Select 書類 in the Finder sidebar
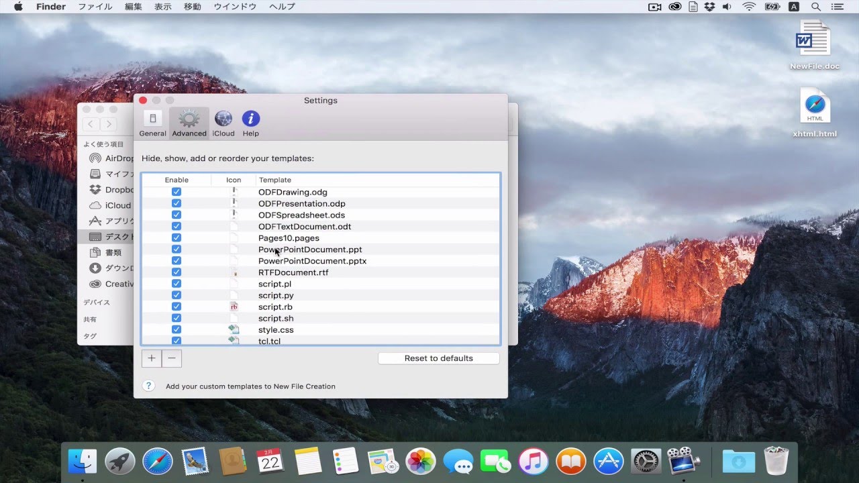859x483 pixels. [106, 252]
